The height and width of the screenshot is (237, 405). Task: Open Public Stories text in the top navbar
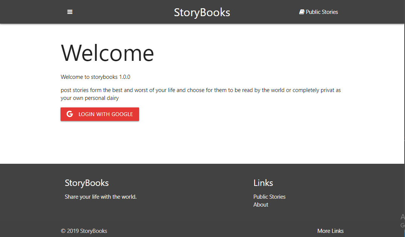pos(322,12)
